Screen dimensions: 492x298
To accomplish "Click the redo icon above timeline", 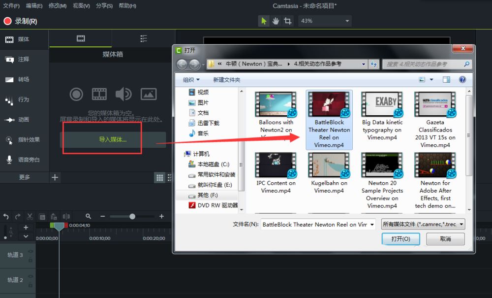I will (18, 216).
